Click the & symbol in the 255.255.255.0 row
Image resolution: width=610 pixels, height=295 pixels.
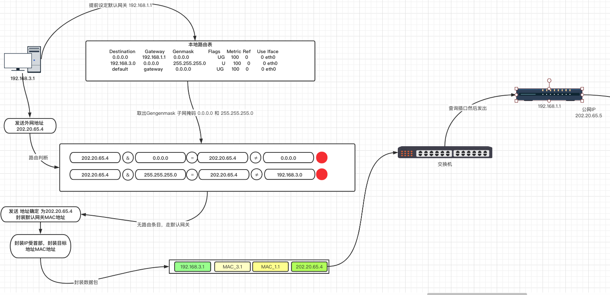coord(128,174)
